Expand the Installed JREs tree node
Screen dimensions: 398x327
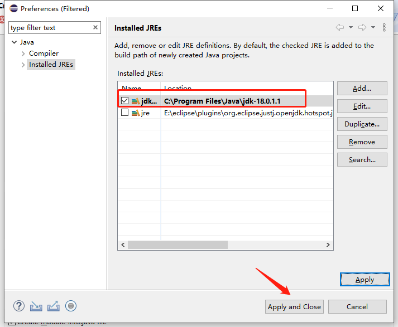click(x=23, y=65)
